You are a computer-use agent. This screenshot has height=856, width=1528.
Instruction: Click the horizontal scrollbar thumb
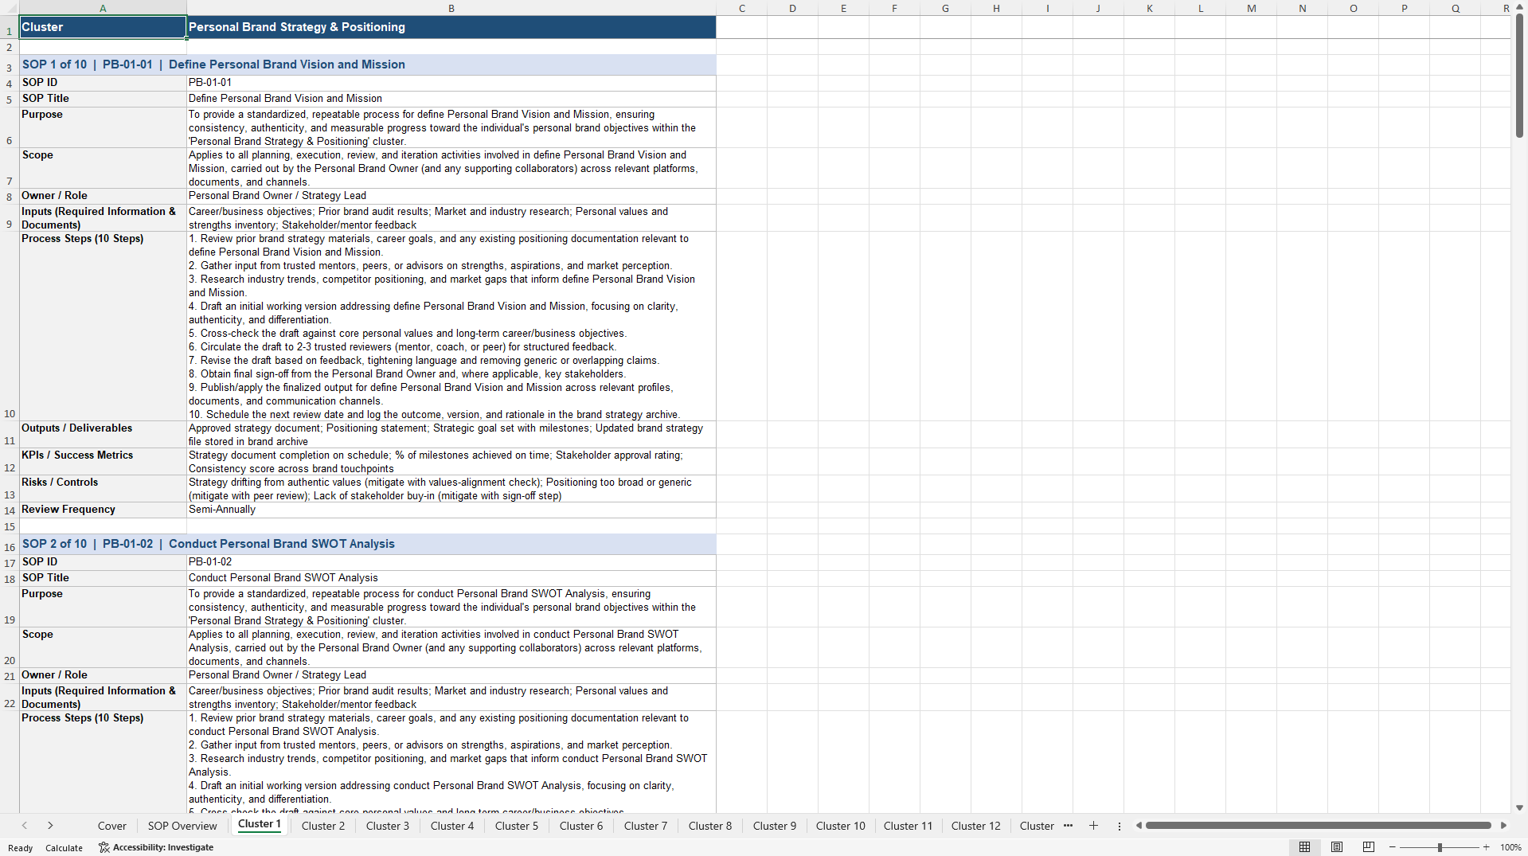(1318, 826)
